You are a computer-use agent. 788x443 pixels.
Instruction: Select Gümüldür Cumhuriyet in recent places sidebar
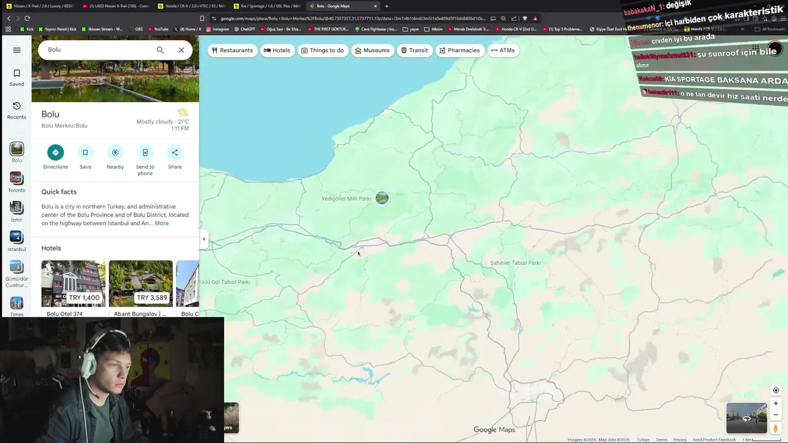pyautogui.click(x=17, y=274)
